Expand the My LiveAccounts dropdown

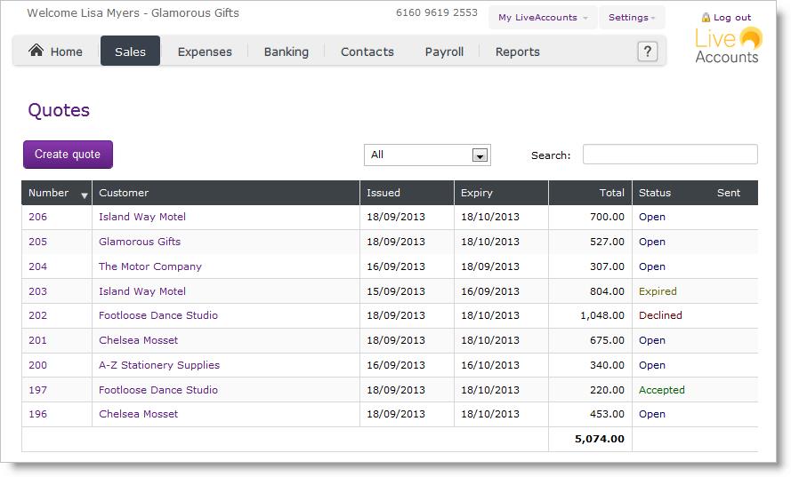542,18
